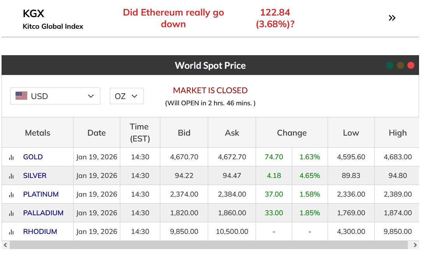The image size is (428, 258).
Task: Click the brown dot in World Spot Price header
Action: [x=400, y=65]
